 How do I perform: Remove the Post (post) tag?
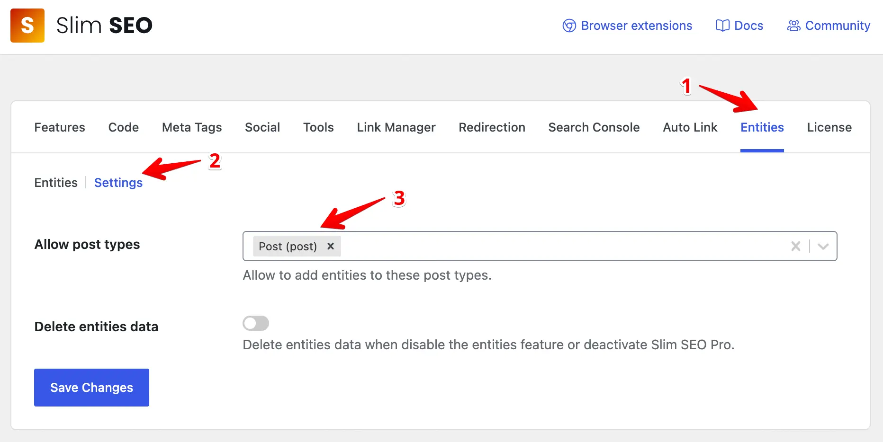(x=331, y=246)
